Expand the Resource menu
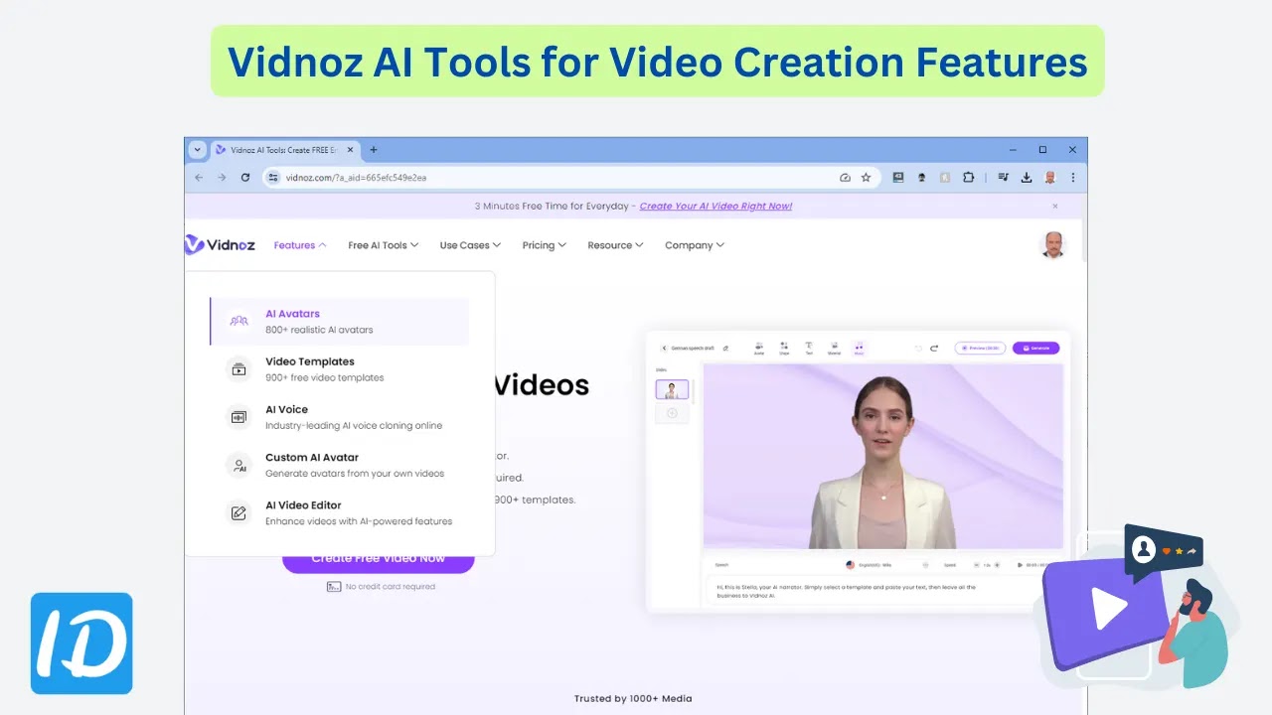 coord(615,245)
